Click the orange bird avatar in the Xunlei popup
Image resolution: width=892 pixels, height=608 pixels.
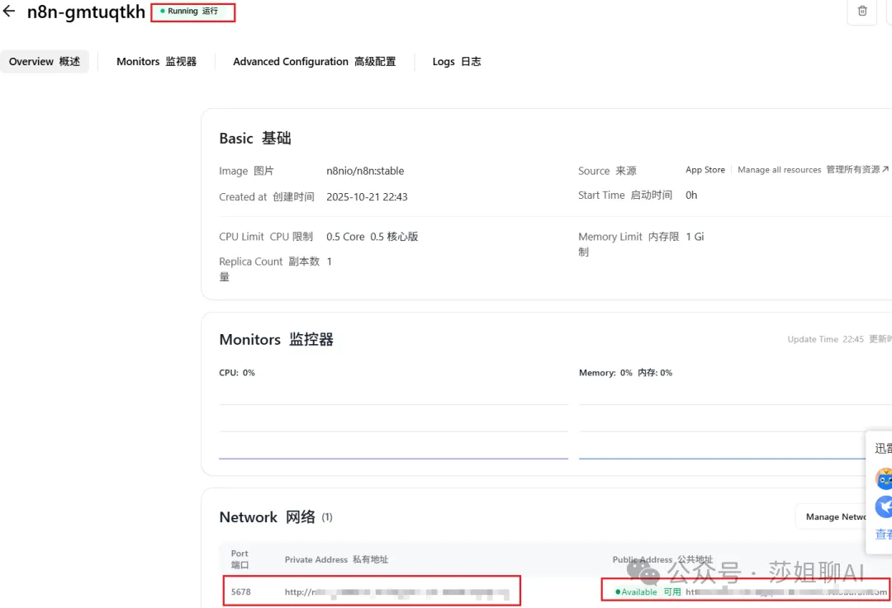[x=884, y=478]
